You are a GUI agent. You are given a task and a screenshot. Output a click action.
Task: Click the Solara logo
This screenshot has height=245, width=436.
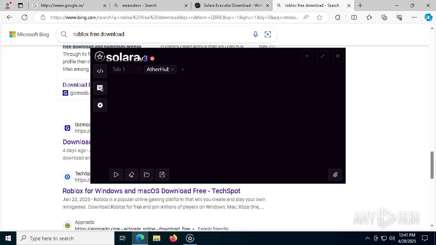tap(121, 57)
